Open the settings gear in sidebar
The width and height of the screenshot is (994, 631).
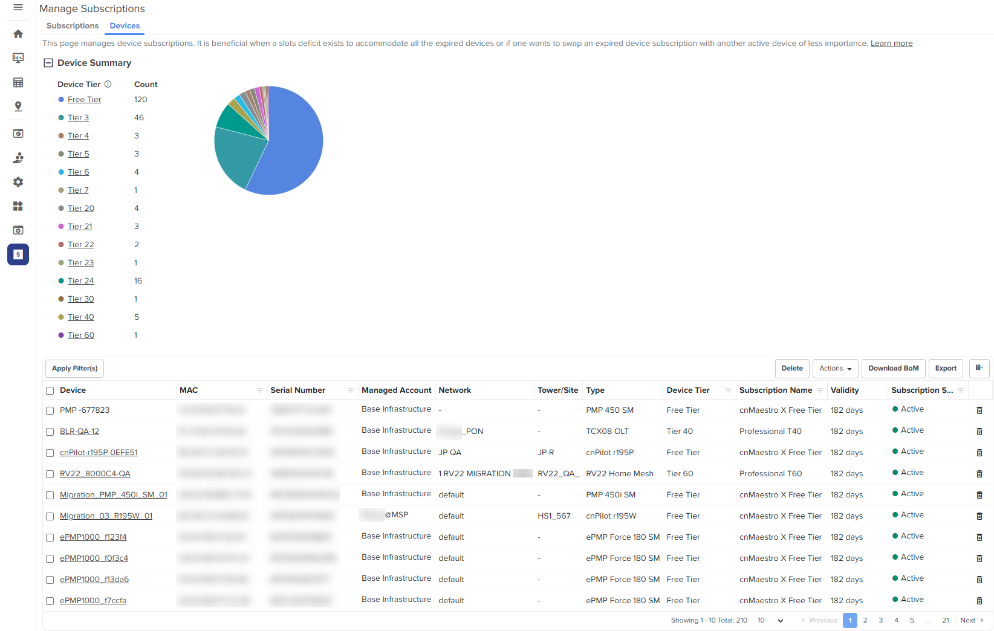[x=18, y=182]
